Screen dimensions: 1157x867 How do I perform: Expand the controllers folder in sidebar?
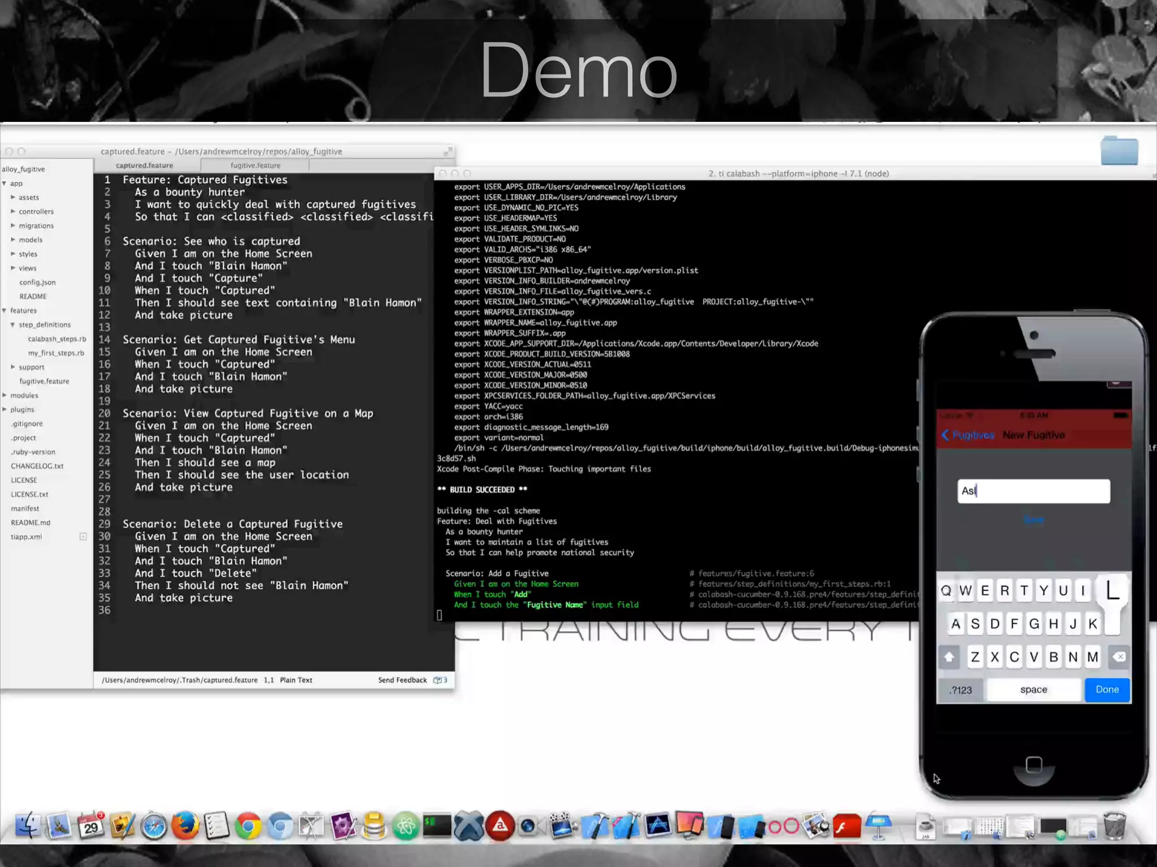[13, 212]
